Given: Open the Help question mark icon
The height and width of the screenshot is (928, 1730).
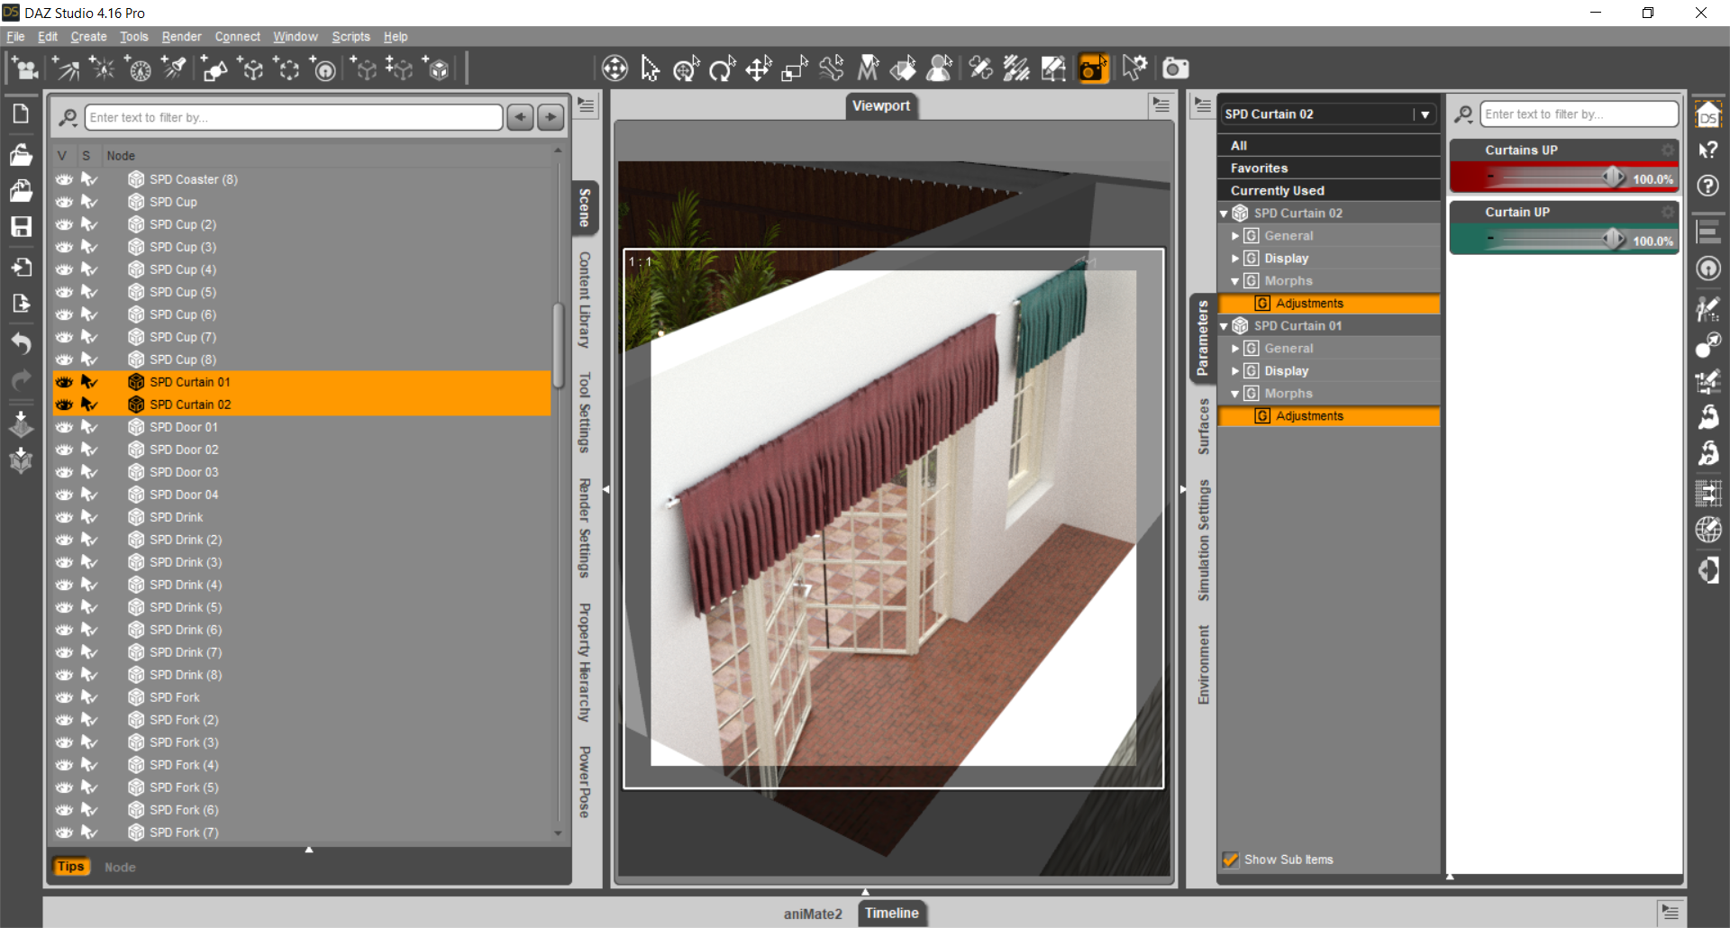Looking at the screenshot, I should pos(1708,186).
